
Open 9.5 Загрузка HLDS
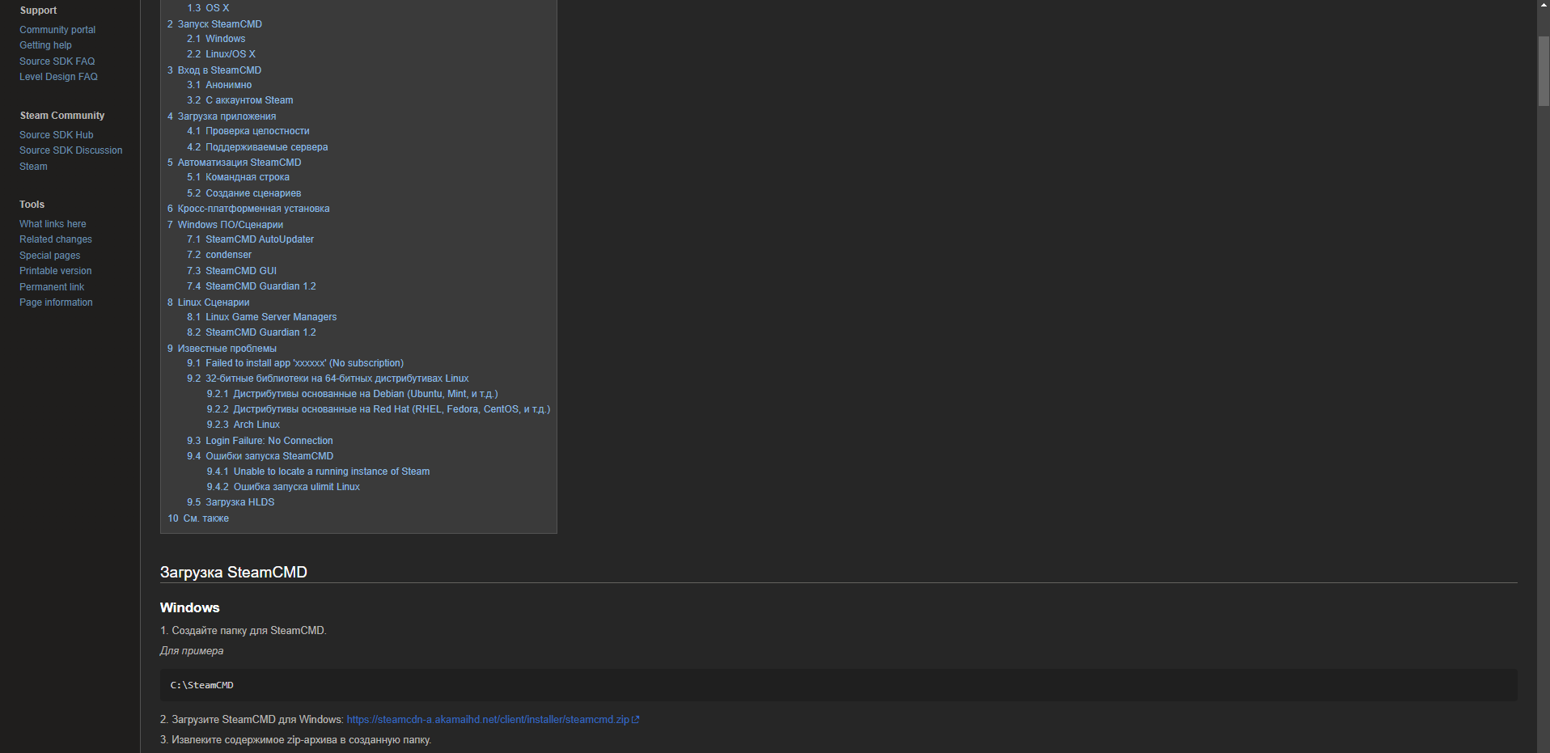tap(231, 502)
